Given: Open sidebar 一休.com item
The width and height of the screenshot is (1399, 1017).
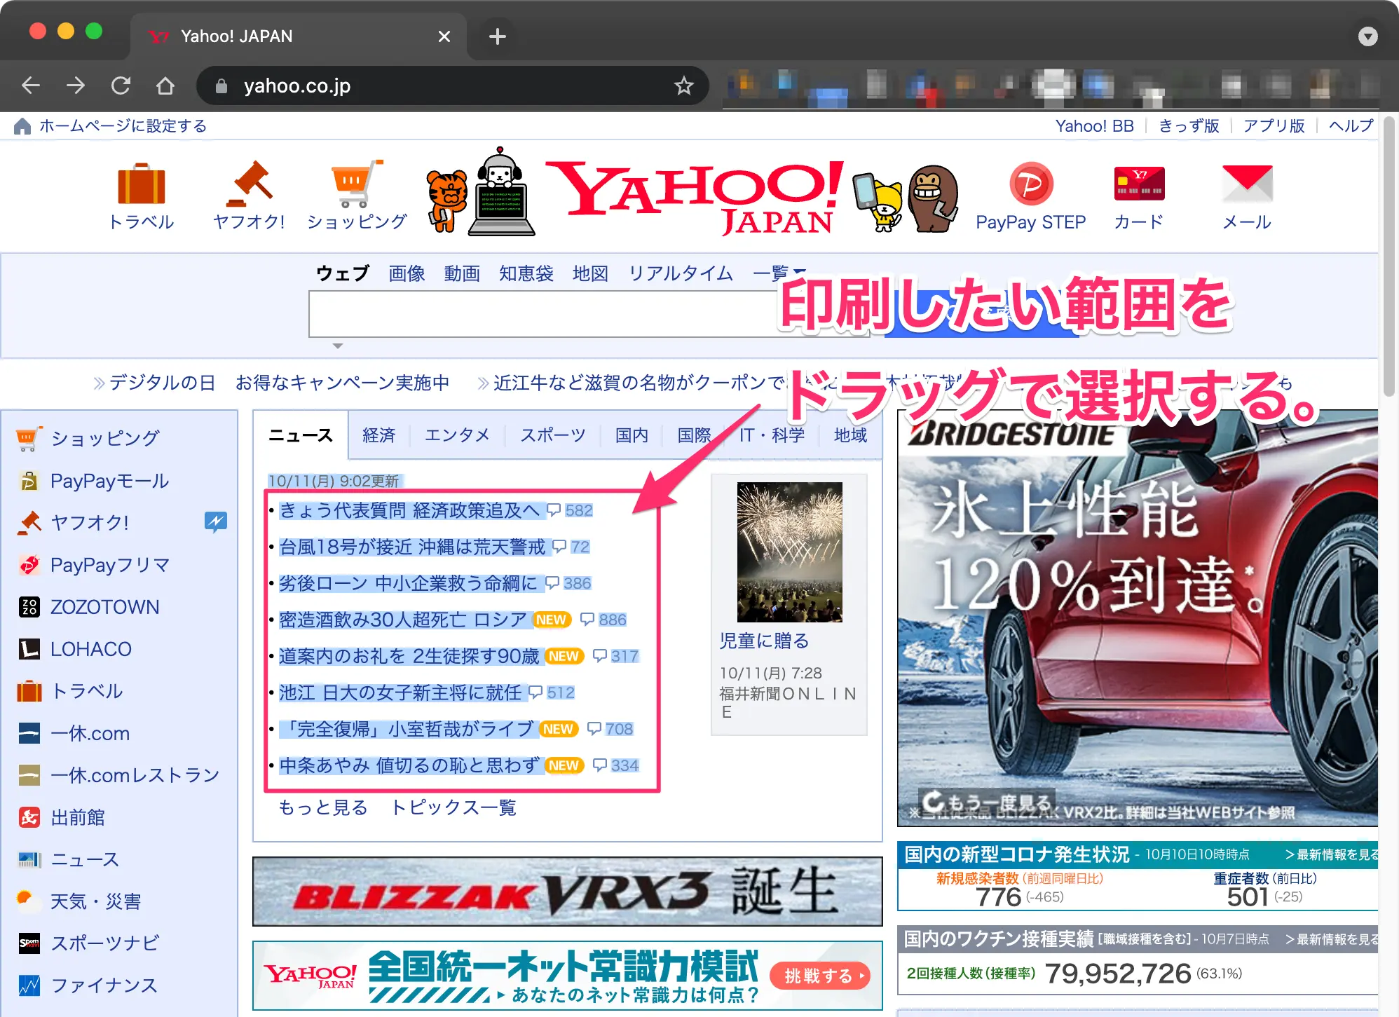Looking at the screenshot, I should [x=90, y=733].
